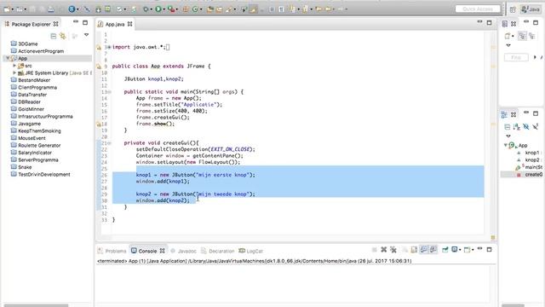Toggle Hide Fields in Outline view

(526, 127)
